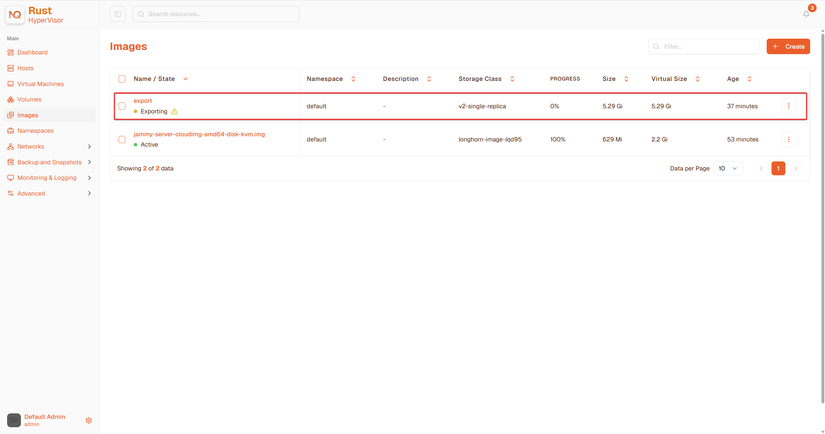The image size is (825, 434).
Task: Click the Advanced sliders icon
Action: pyautogui.click(x=11, y=193)
